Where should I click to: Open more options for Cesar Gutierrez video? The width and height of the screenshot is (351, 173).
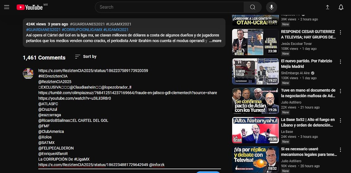pyautogui.click(x=341, y=32)
